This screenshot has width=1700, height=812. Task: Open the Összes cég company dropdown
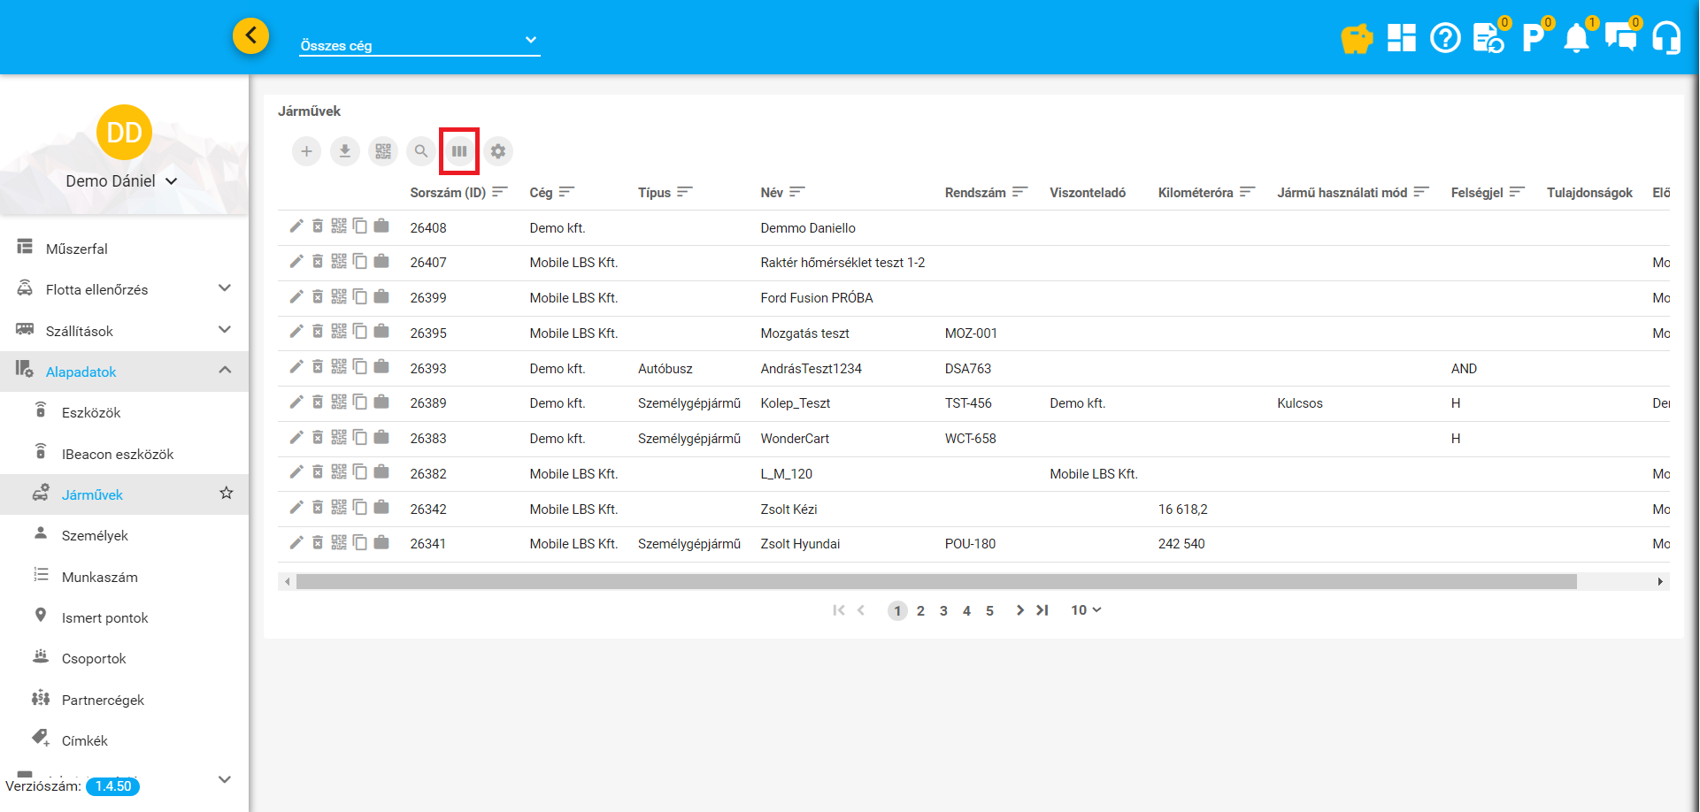pos(419,42)
